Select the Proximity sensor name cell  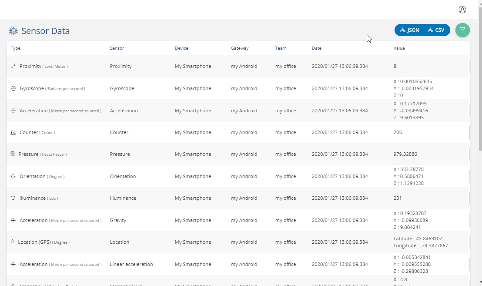point(121,66)
